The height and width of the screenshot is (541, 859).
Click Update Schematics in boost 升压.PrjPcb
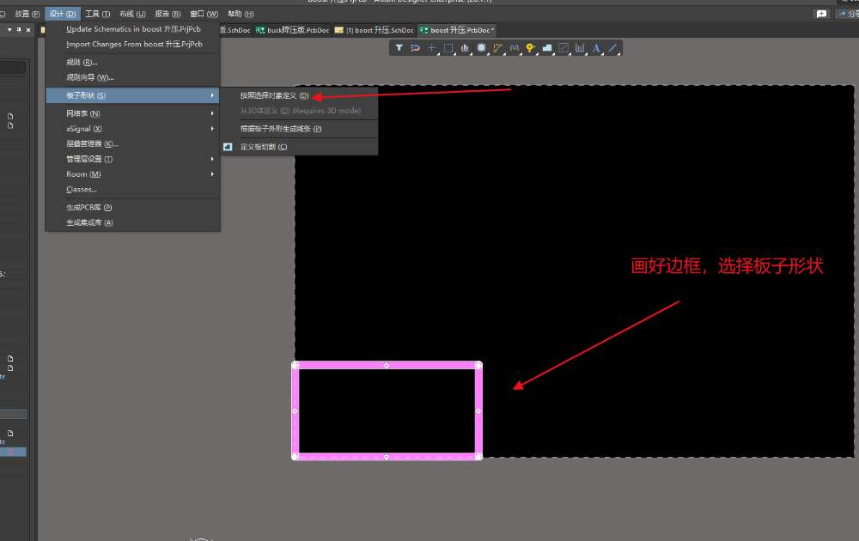[133, 29]
